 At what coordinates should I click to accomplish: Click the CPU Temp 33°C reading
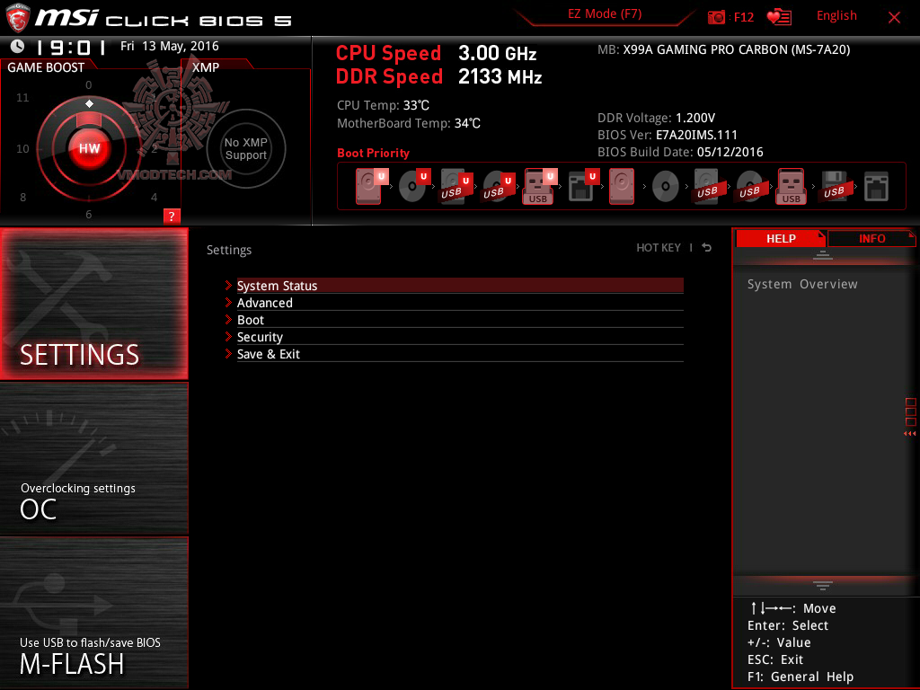[x=383, y=106]
